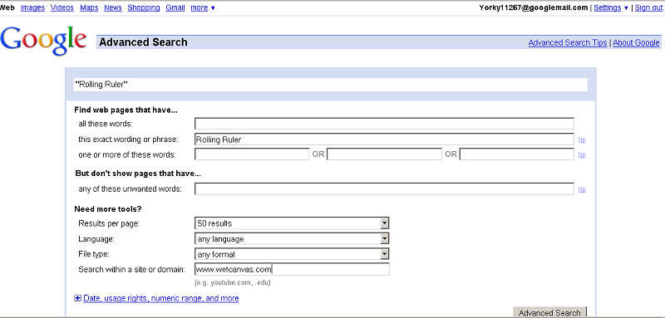
Task: Focus the 'all these words' input field
Action: click(x=384, y=124)
